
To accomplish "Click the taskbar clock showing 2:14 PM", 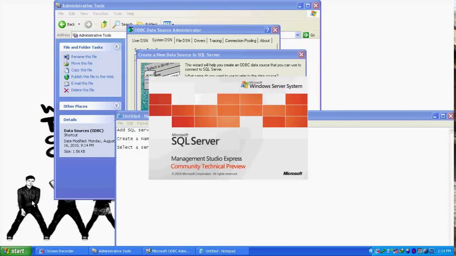I will click(444, 251).
